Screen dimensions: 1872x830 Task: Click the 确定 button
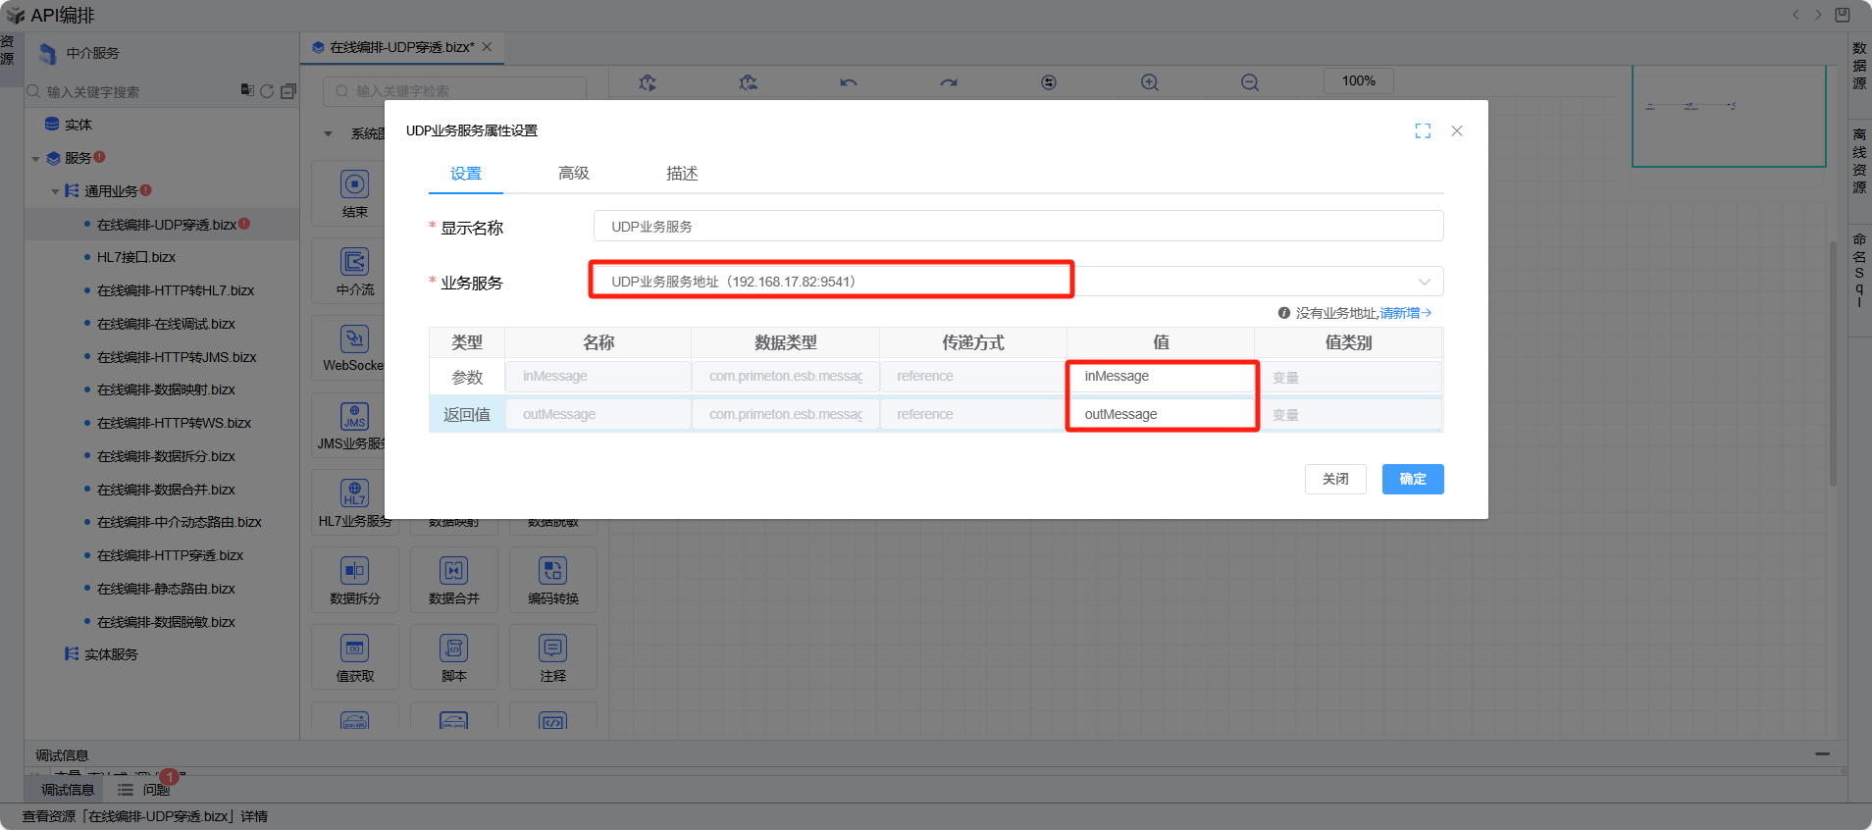[x=1412, y=479]
